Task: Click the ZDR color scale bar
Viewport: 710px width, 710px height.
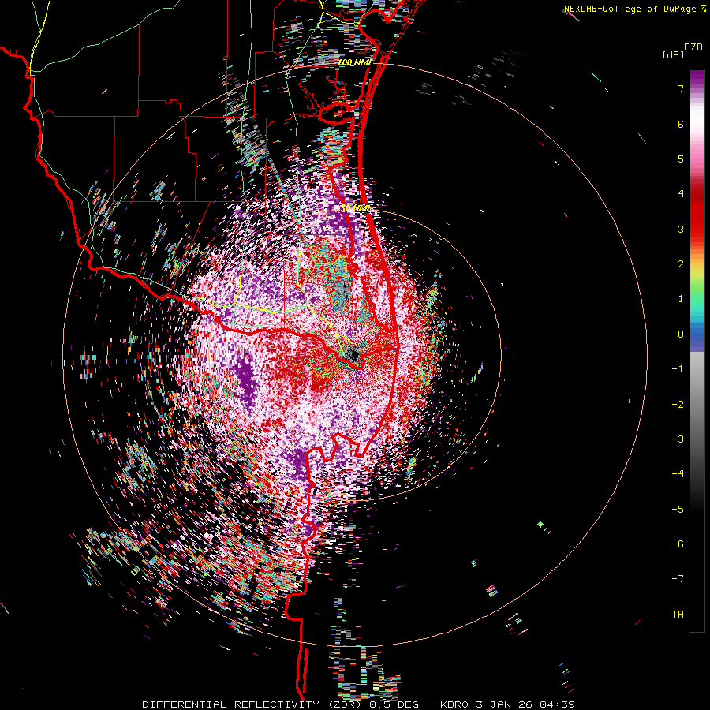Action: (x=697, y=350)
